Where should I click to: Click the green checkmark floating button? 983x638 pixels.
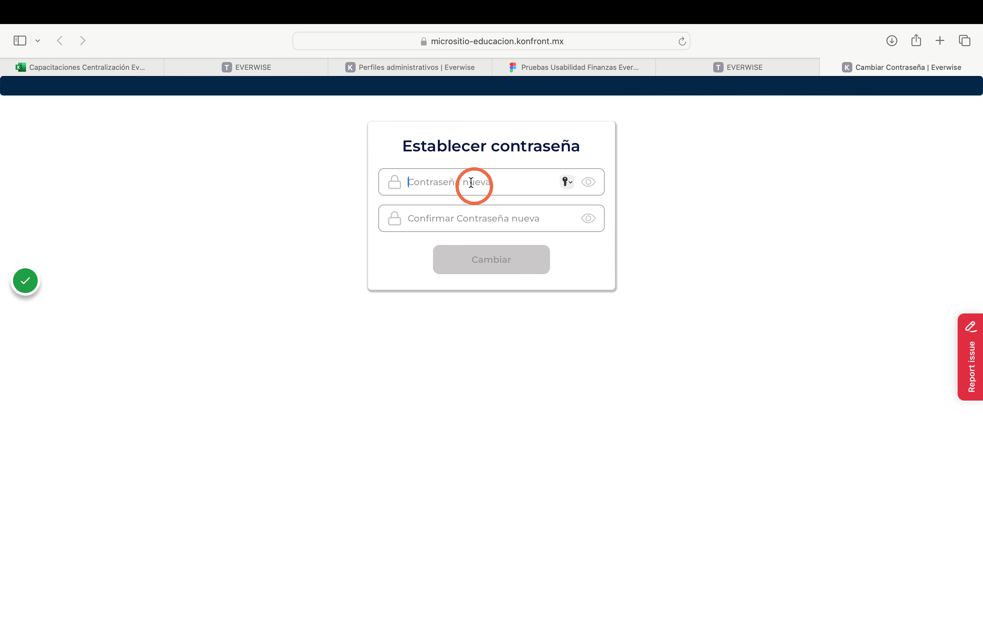click(25, 281)
